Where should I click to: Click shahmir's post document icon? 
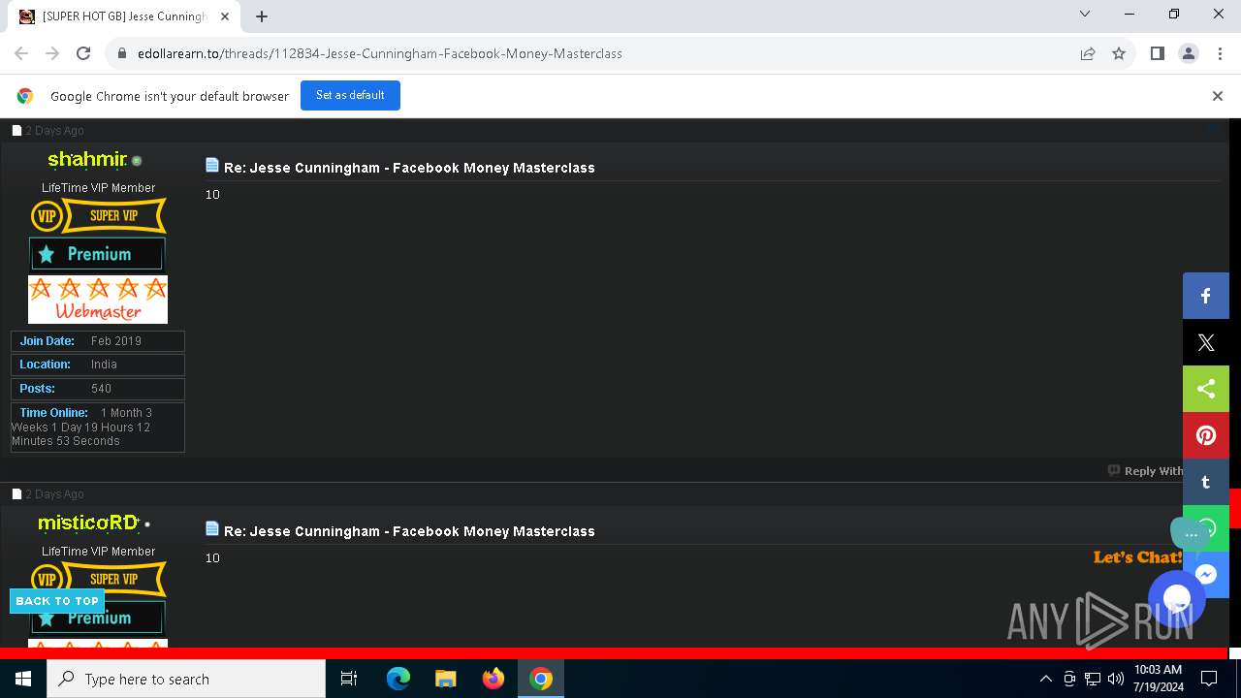[x=212, y=166]
